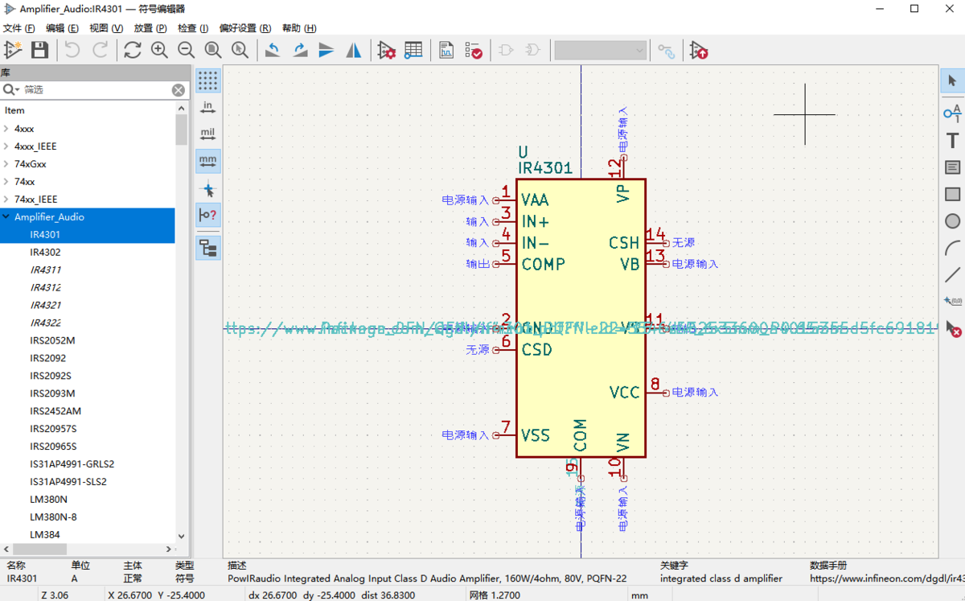Create a new symbol
The image size is (965, 601).
point(13,50)
